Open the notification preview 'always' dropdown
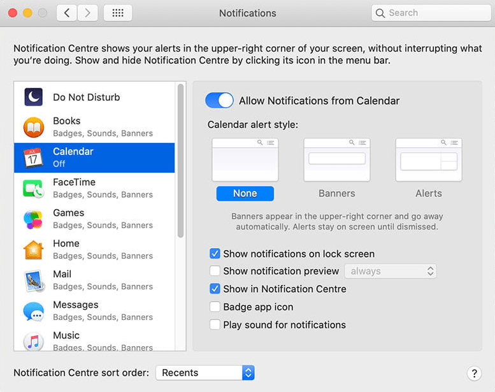Image resolution: width=495 pixels, height=392 pixels. 391,271
